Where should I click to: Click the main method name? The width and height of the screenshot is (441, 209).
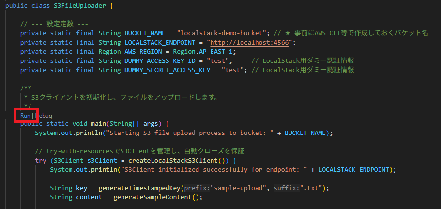point(98,124)
